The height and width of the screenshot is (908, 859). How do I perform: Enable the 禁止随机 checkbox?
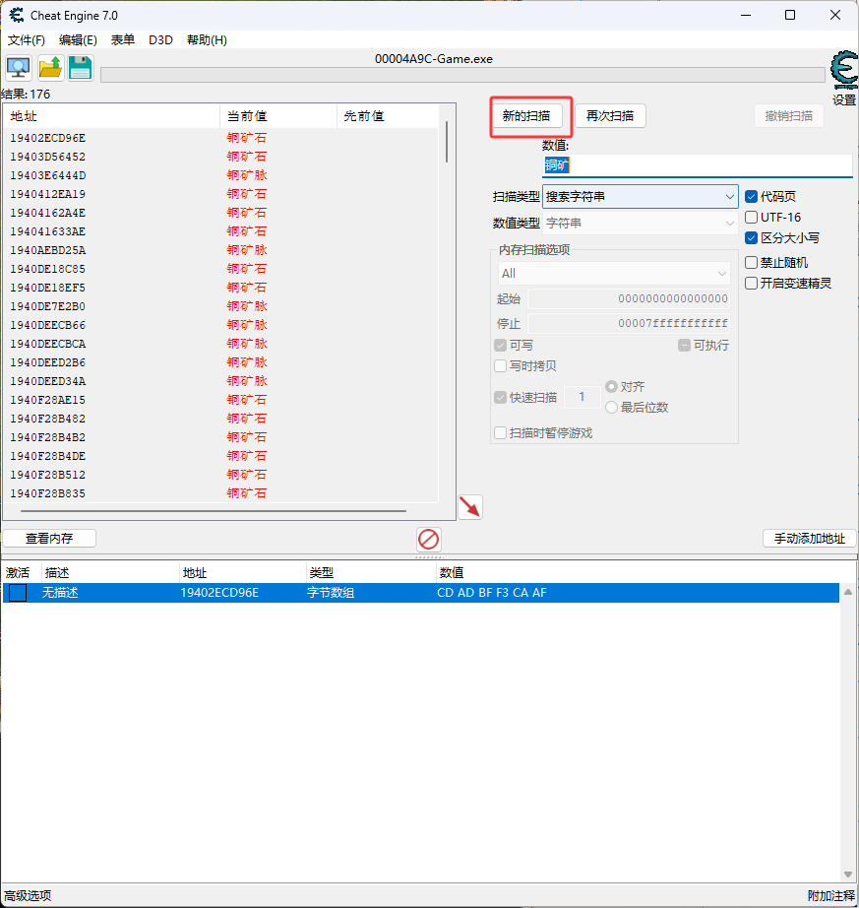point(752,262)
